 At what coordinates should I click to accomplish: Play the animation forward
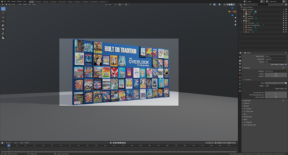(120, 143)
